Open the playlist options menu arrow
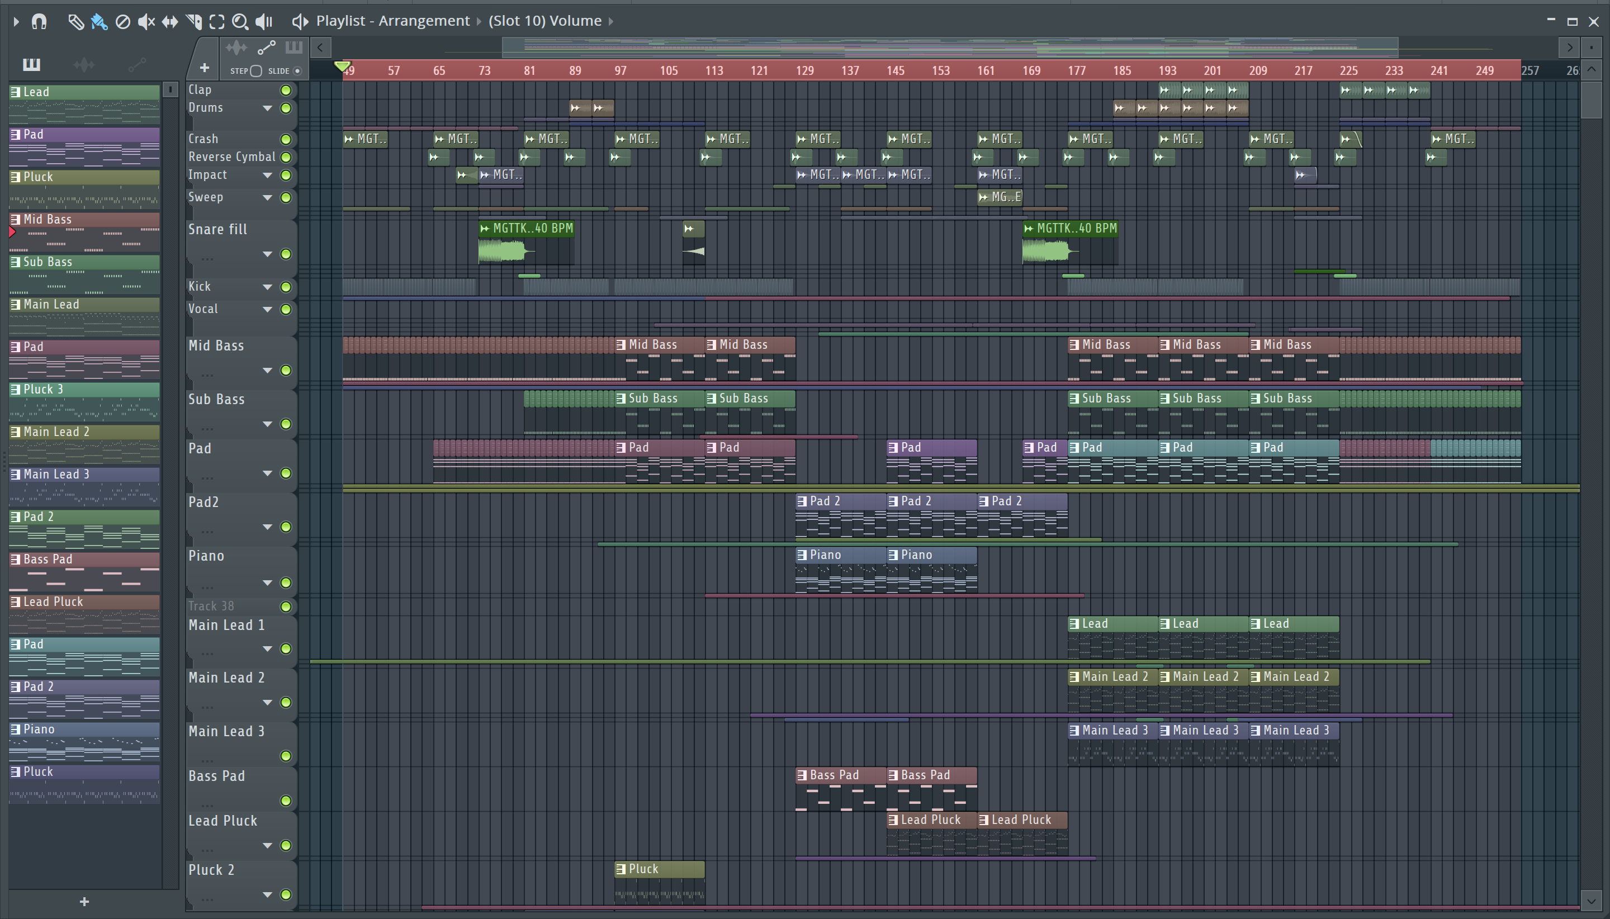Screen dimensions: 1610x919 tap(16, 21)
